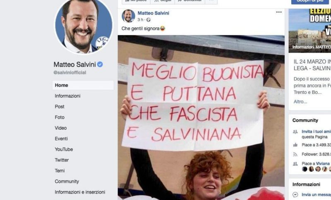
Task: Click Invita i tuoi amici link
Action: click(x=316, y=132)
